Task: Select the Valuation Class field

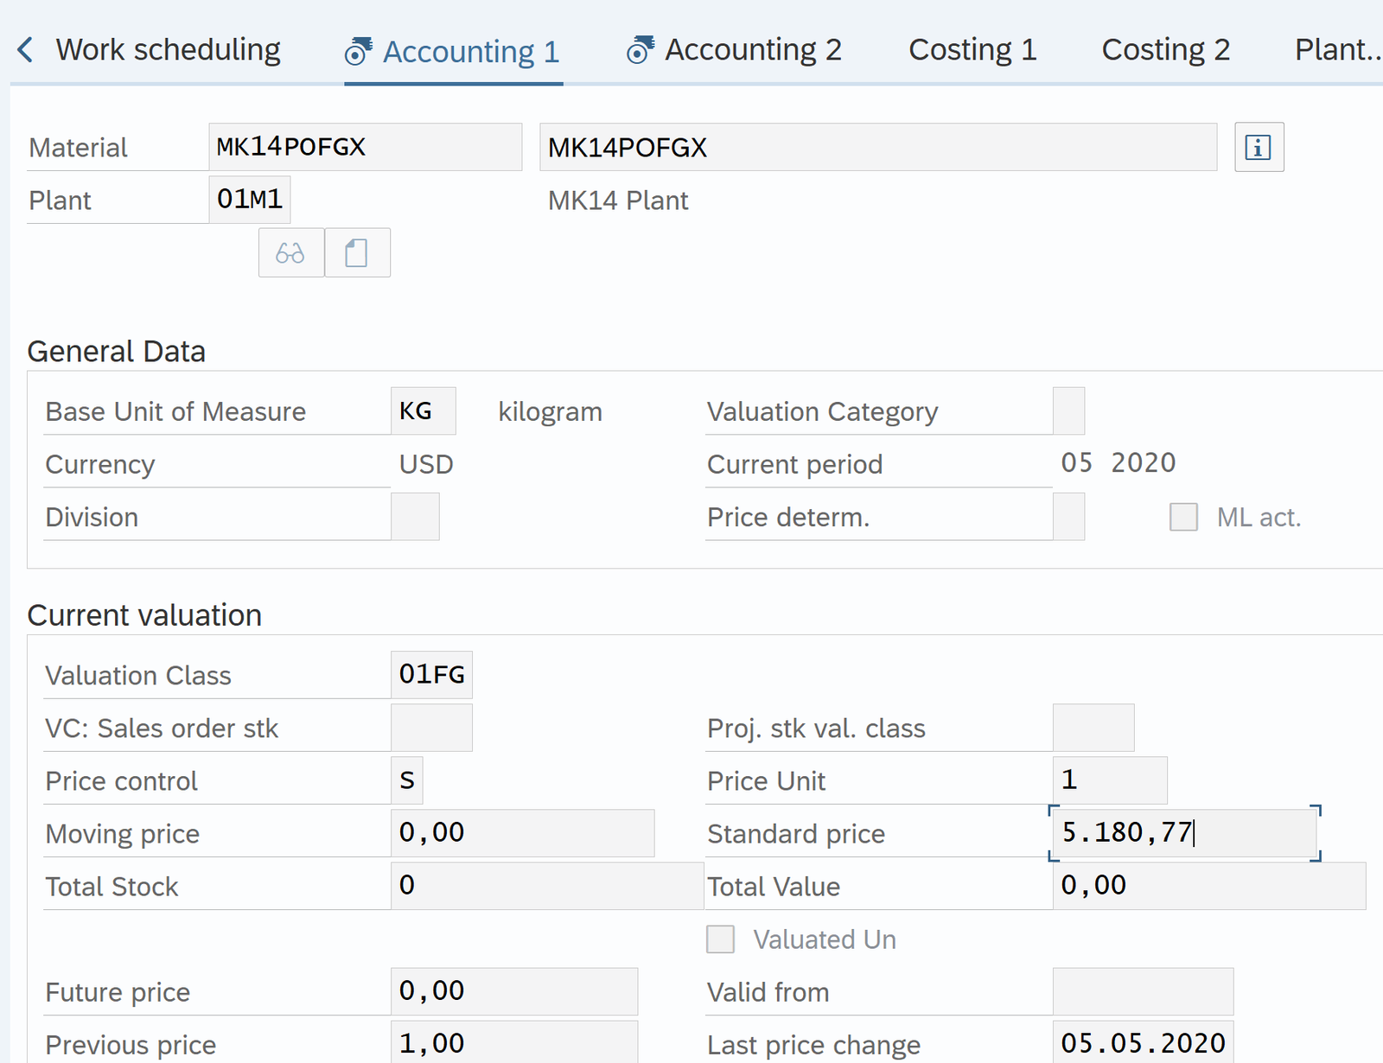Action: point(431,675)
